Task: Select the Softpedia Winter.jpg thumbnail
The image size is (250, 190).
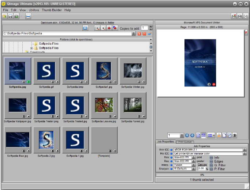Action: (133, 71)
